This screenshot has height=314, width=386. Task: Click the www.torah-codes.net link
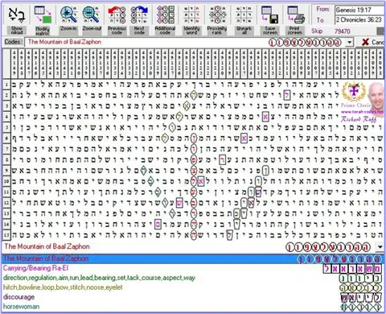point(362,111)
